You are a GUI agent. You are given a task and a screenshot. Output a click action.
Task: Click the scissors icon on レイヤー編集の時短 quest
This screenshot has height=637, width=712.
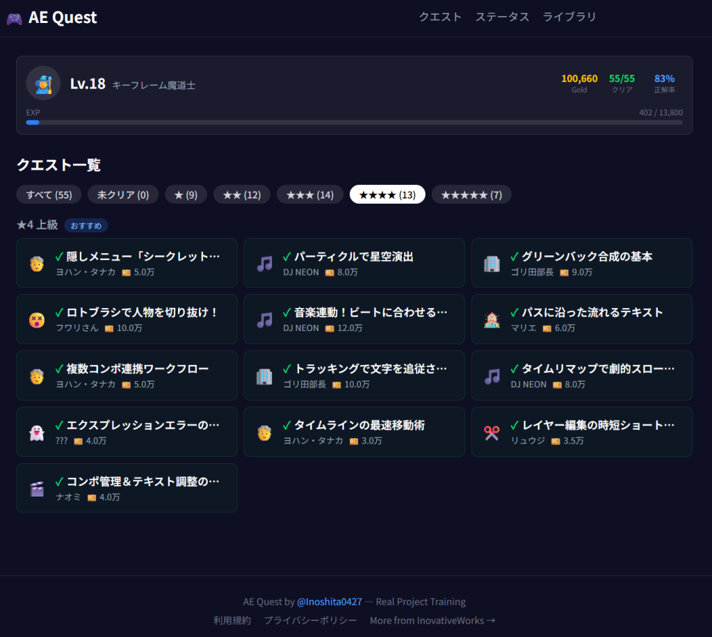(490, 431)
